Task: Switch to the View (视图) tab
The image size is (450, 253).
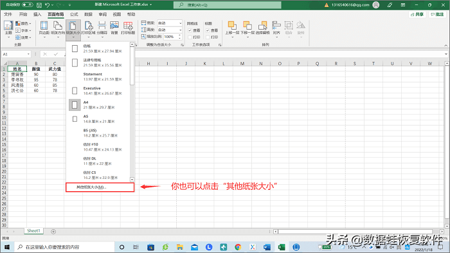Action: (117, 14)
